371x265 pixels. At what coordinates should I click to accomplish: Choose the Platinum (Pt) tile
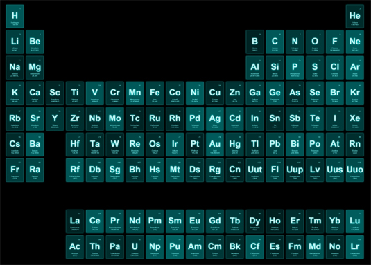point(195,145)
